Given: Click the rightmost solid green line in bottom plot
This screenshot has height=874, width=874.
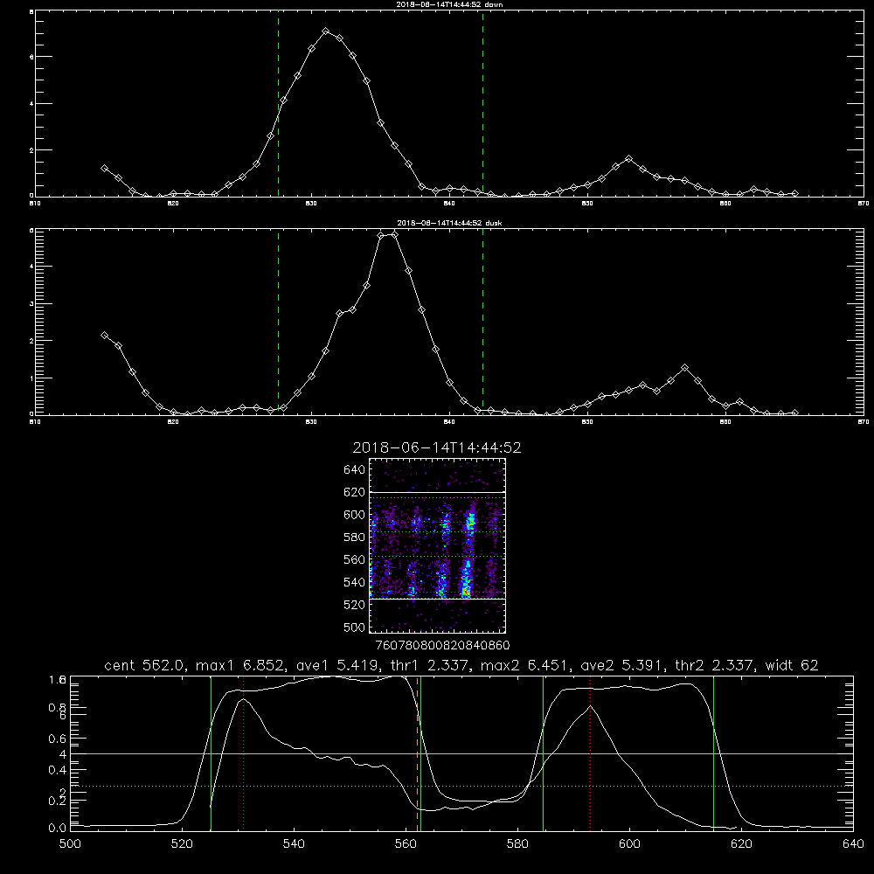Looking at the screenshot, I should click(x=713, y=753).
